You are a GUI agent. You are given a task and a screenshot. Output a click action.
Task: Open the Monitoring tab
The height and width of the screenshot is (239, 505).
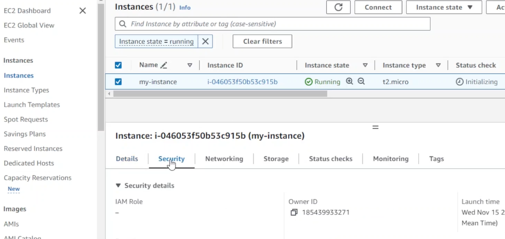(x=391, y=159)
